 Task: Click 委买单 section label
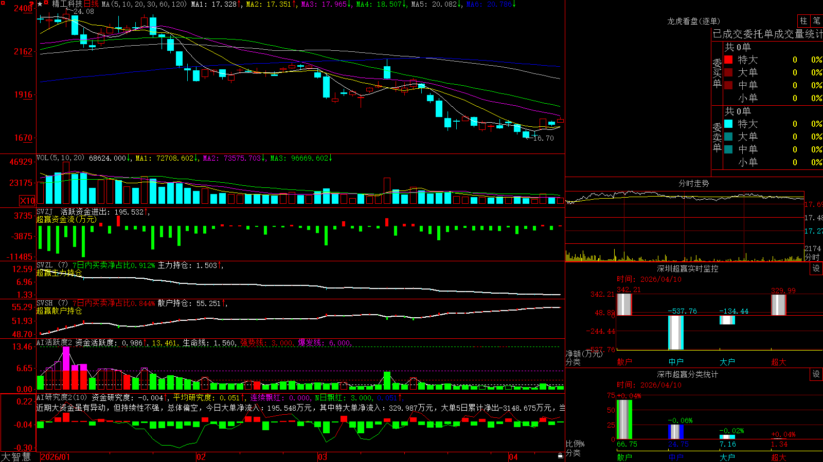coord(717,73)
